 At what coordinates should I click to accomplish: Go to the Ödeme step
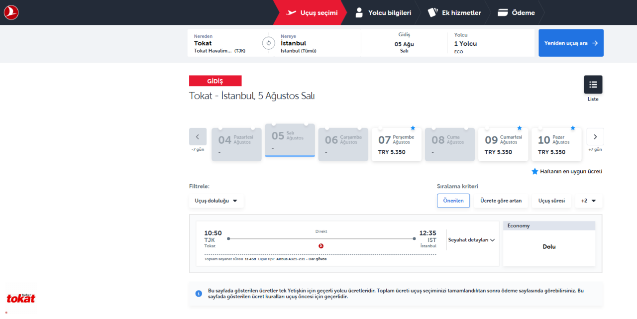[517, 12]
